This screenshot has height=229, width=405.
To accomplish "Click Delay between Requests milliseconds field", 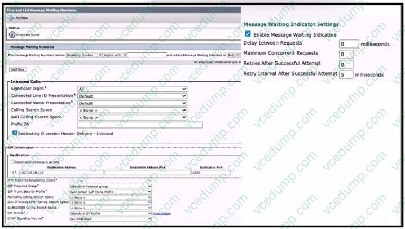I will tap(349, 44).
